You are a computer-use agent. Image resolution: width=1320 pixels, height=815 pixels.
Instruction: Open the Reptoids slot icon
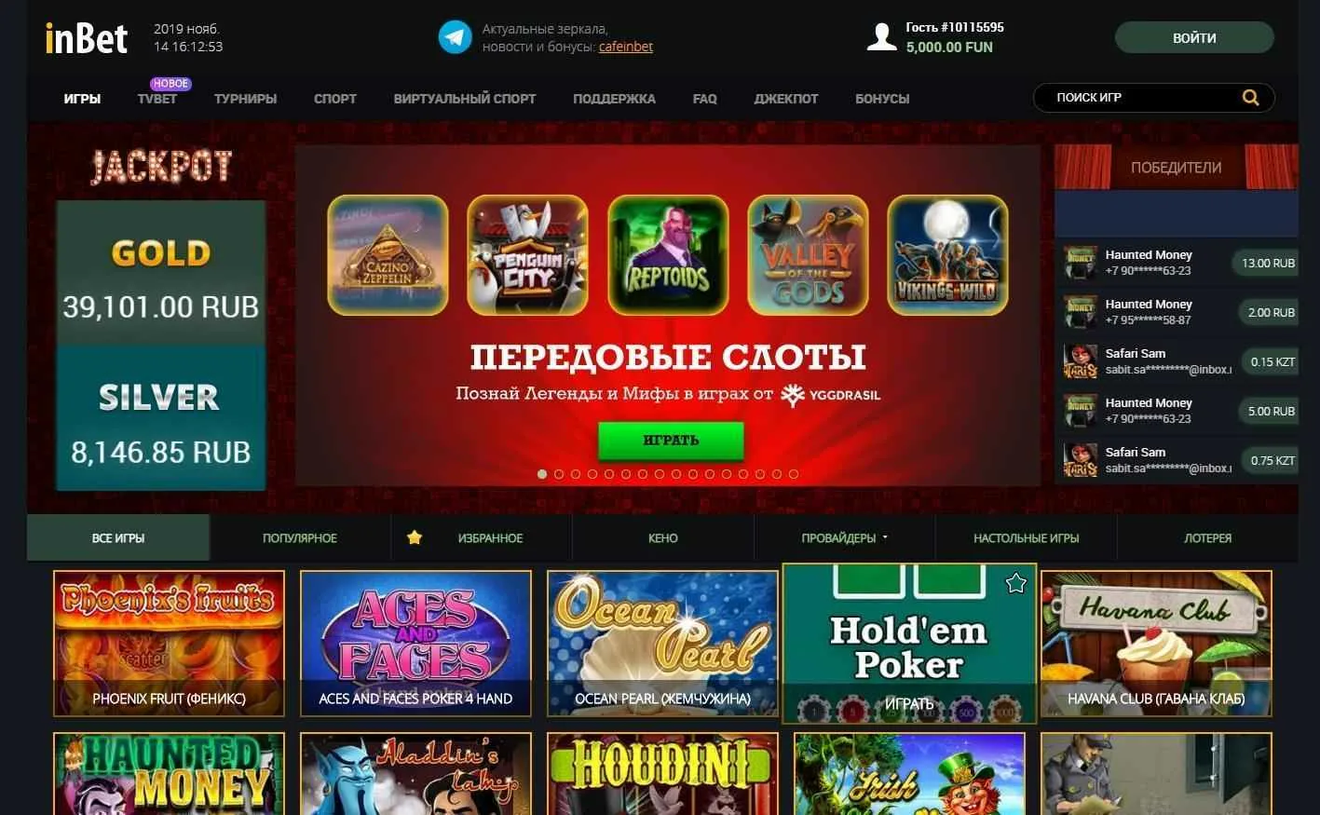click(668, 254)
